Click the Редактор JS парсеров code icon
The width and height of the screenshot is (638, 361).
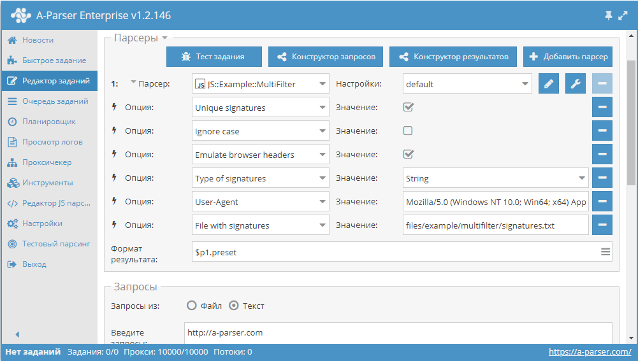[x=13, y=203]
